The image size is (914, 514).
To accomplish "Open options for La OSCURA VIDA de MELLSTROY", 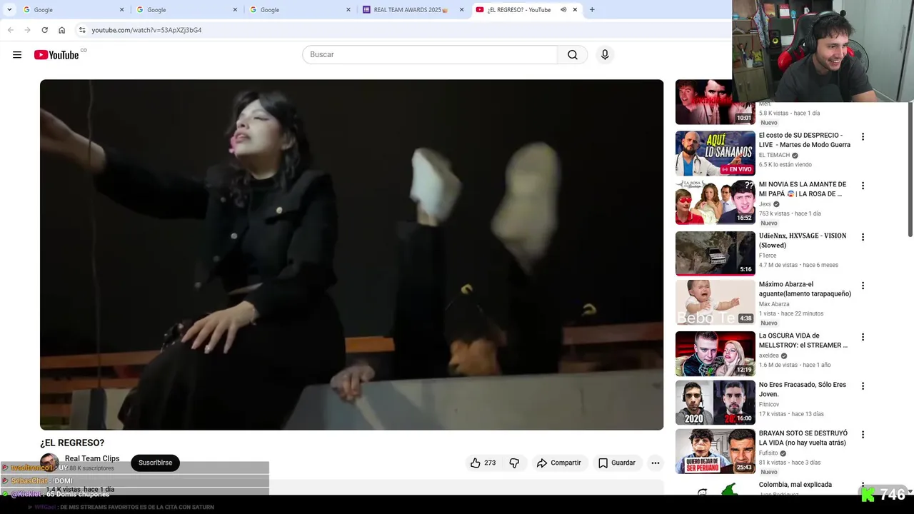I will click(x=863, y=337).
